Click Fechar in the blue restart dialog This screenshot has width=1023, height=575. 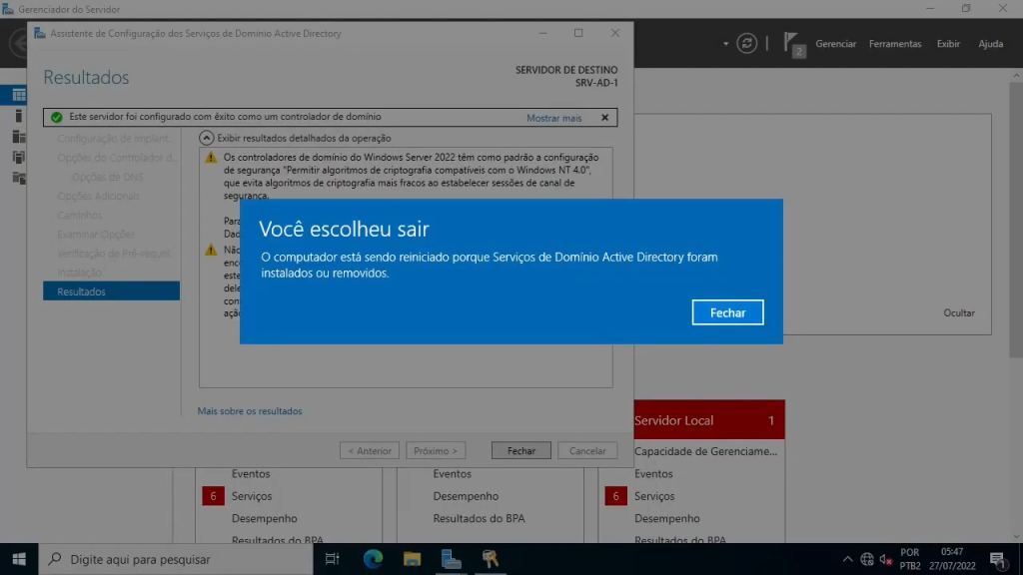727,312
